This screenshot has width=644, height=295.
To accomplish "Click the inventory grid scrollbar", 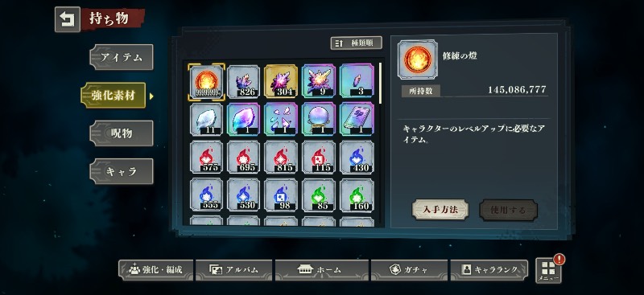I will [x=380, y=84].
